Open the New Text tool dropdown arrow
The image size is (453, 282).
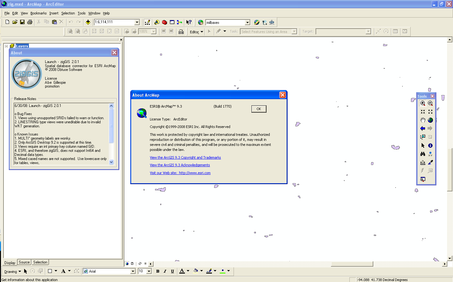click(69, 271)
